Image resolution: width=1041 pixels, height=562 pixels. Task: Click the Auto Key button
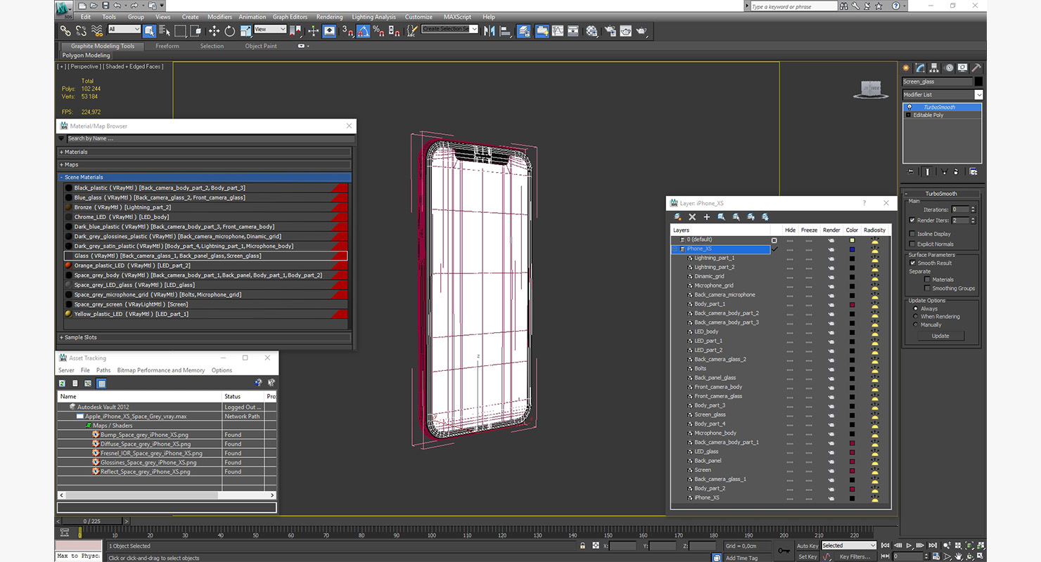tap(807, 546)
